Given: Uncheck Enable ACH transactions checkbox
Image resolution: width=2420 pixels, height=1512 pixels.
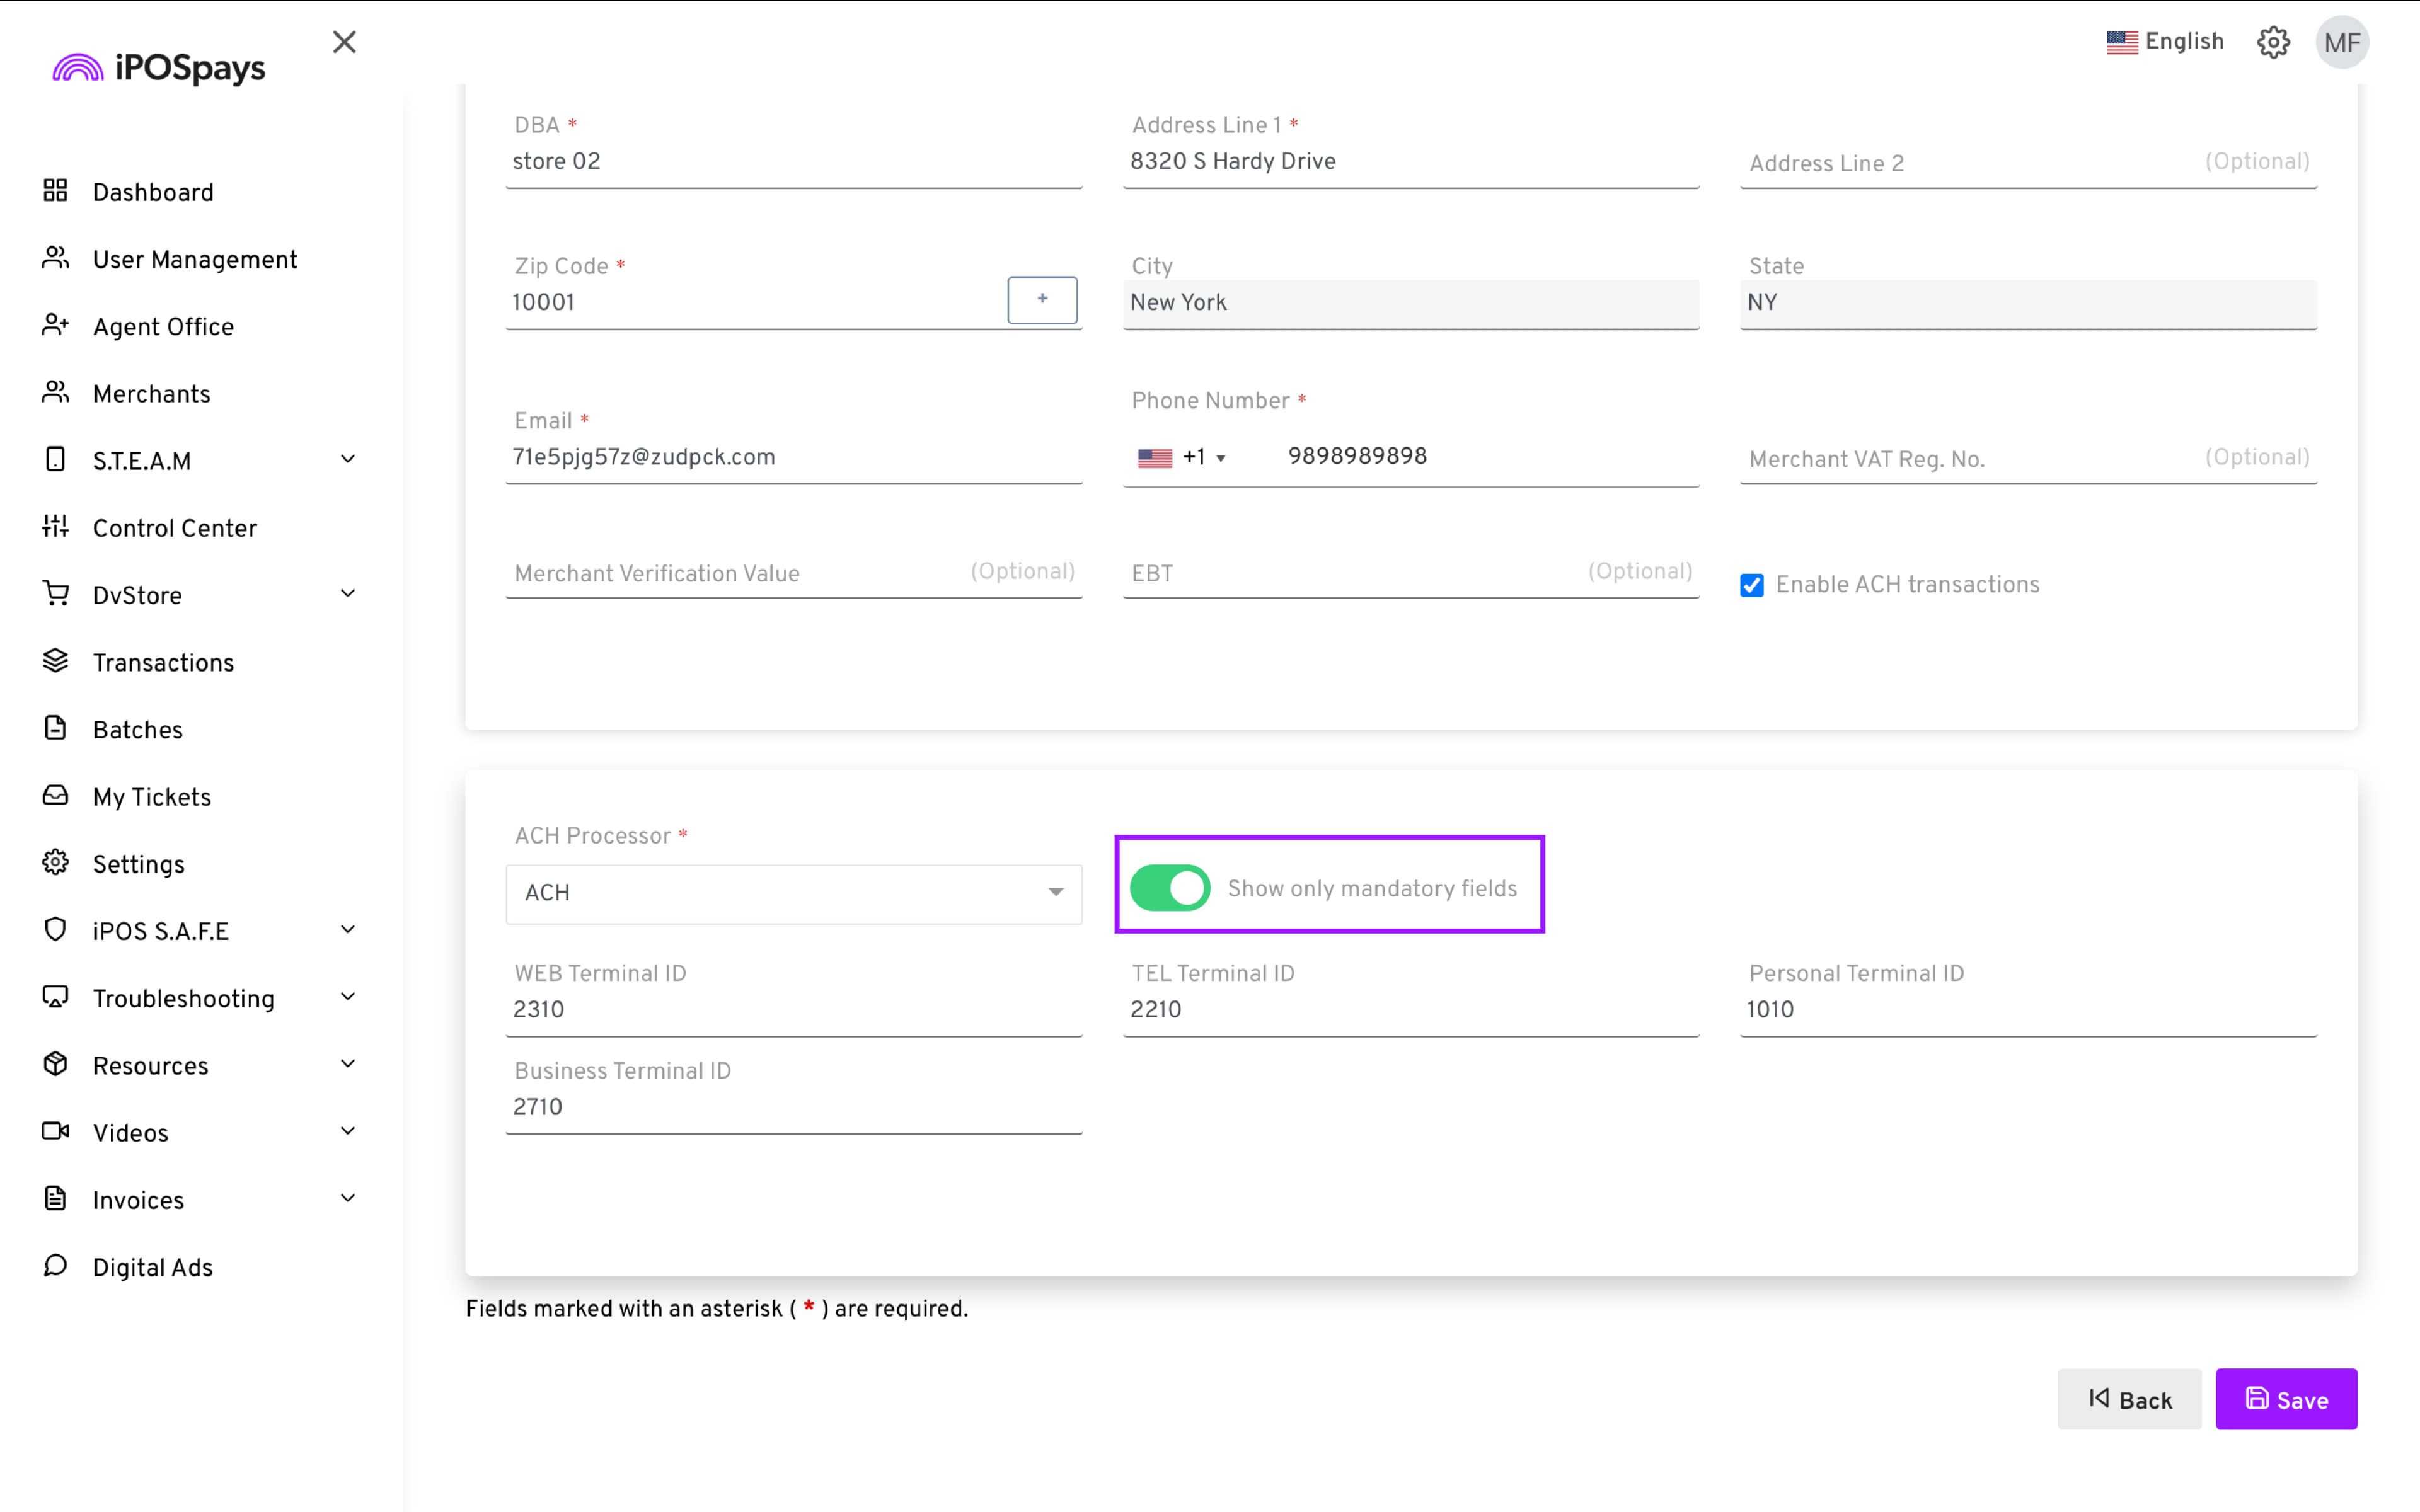Looking at the screenshot, I should (x=1752, y=585).
